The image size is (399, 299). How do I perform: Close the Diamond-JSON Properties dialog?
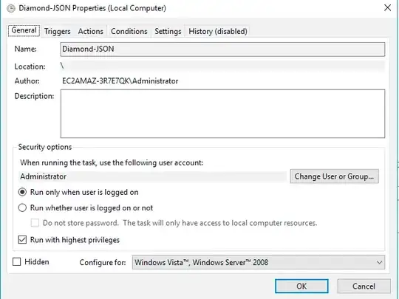click(387, 7)
